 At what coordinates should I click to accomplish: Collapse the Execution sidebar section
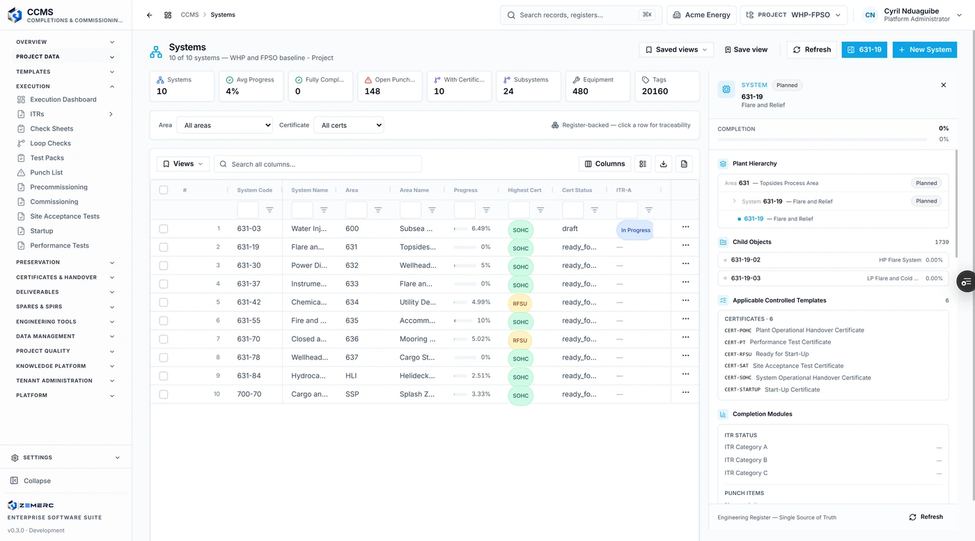click(x=65, y=86)
